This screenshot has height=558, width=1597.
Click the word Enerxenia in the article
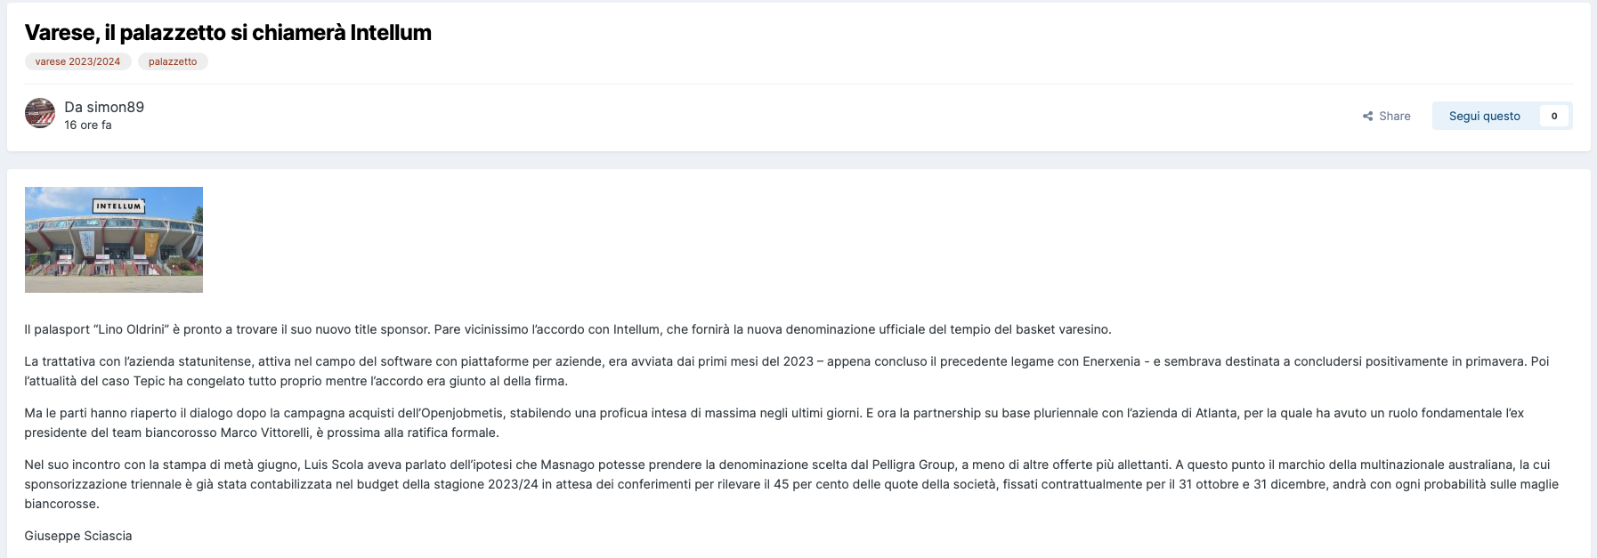(1111, 361)
